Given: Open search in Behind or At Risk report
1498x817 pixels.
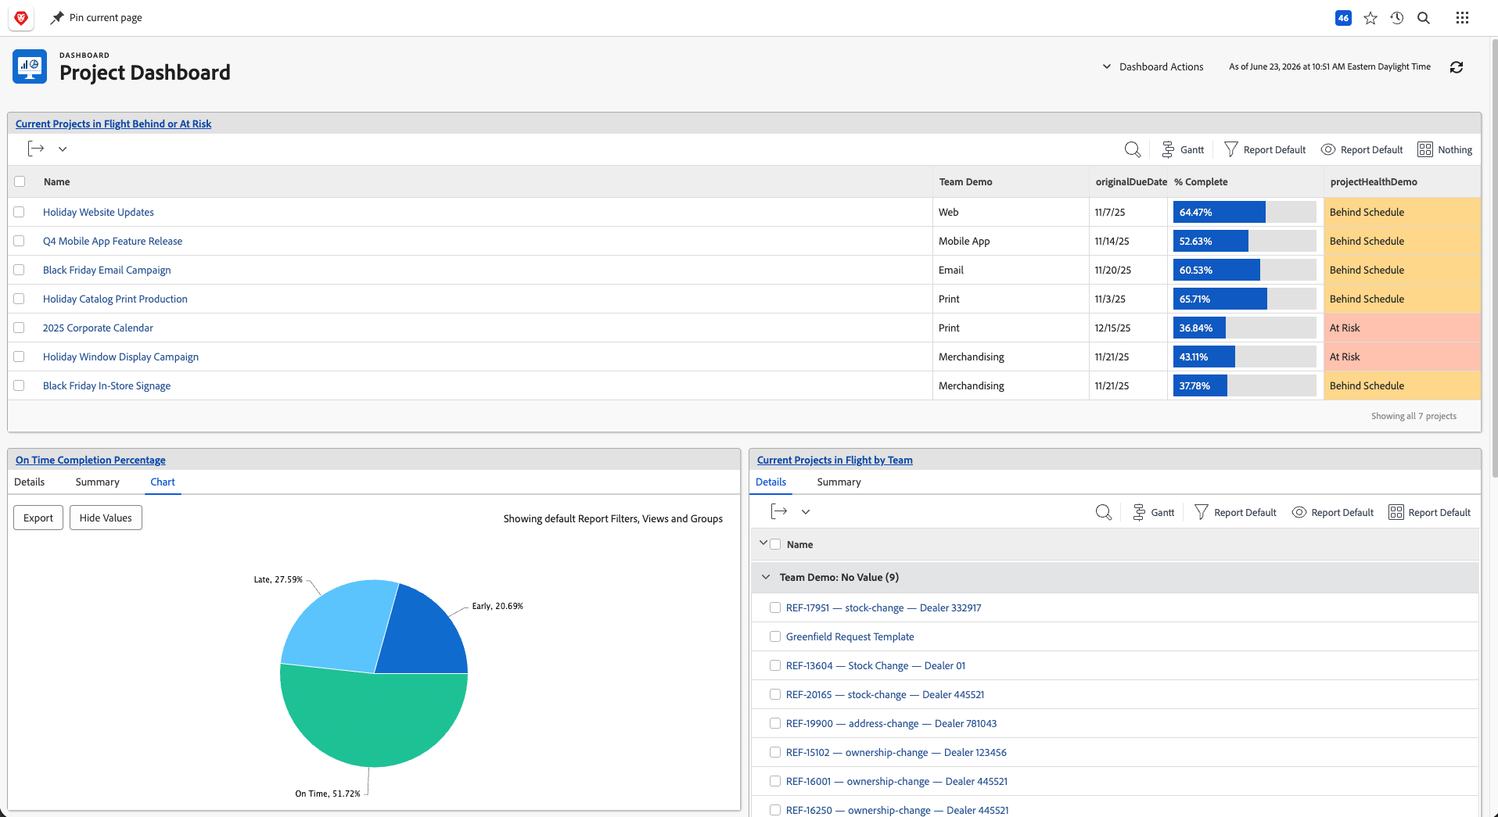Looking at the screenshot, I should point(1132,149).
